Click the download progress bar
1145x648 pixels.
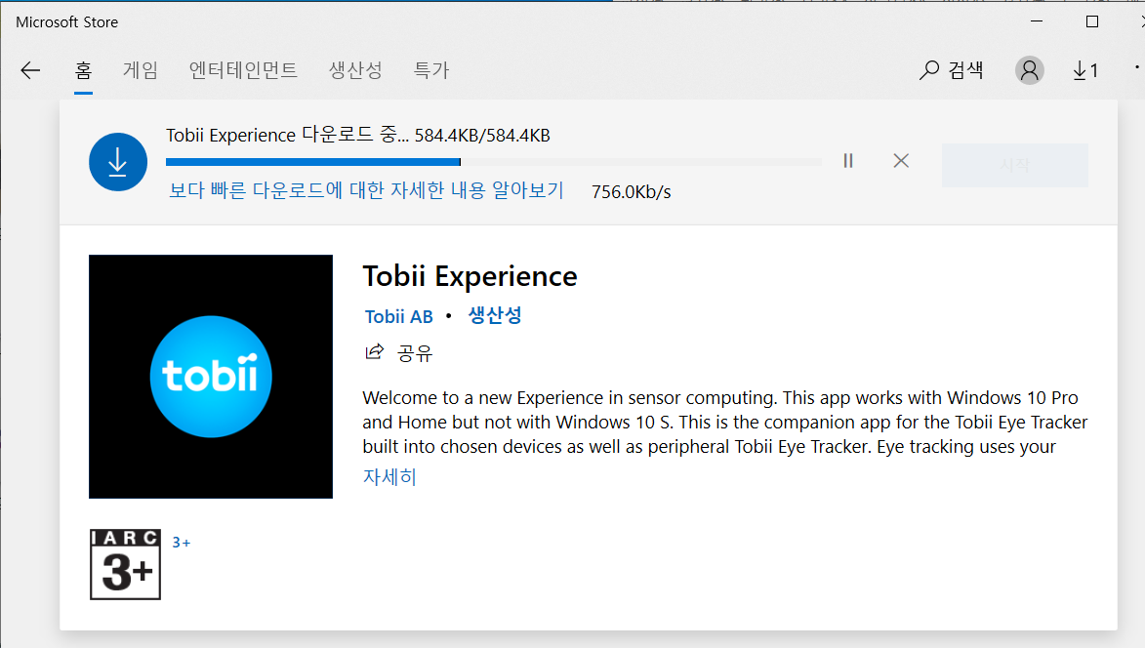pyautogui.click(x=494, y=162)
